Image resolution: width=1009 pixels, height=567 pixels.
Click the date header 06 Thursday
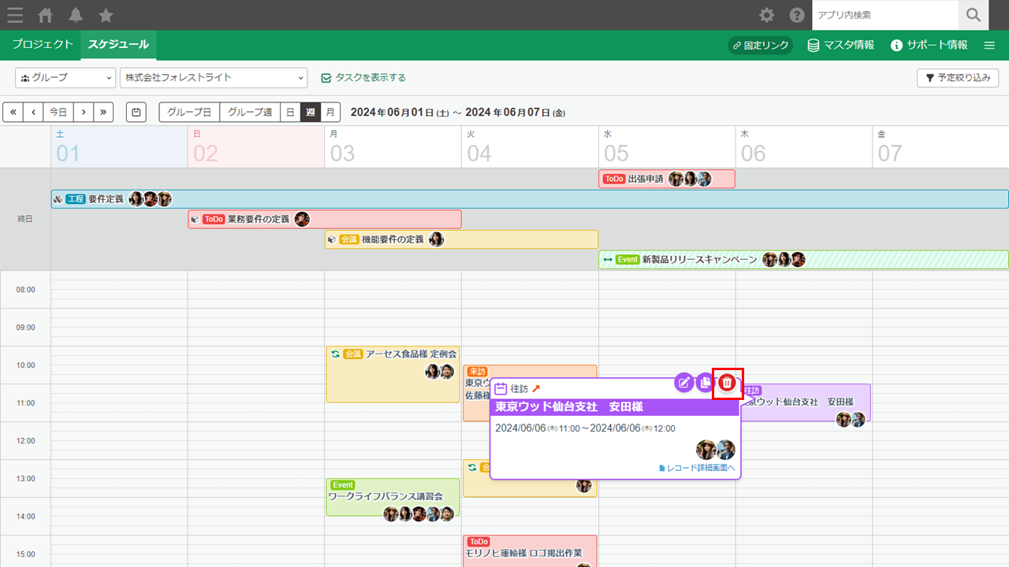(803, 146)
